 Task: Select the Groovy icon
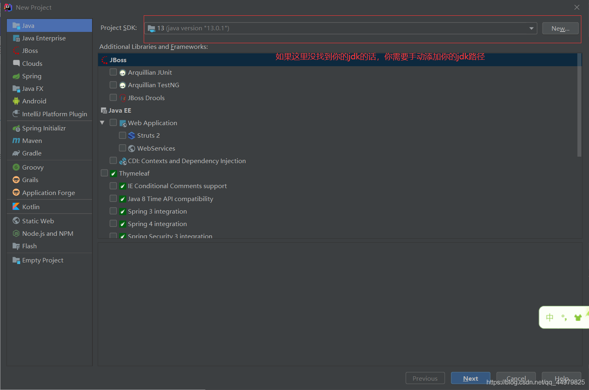tap(16, 167)
